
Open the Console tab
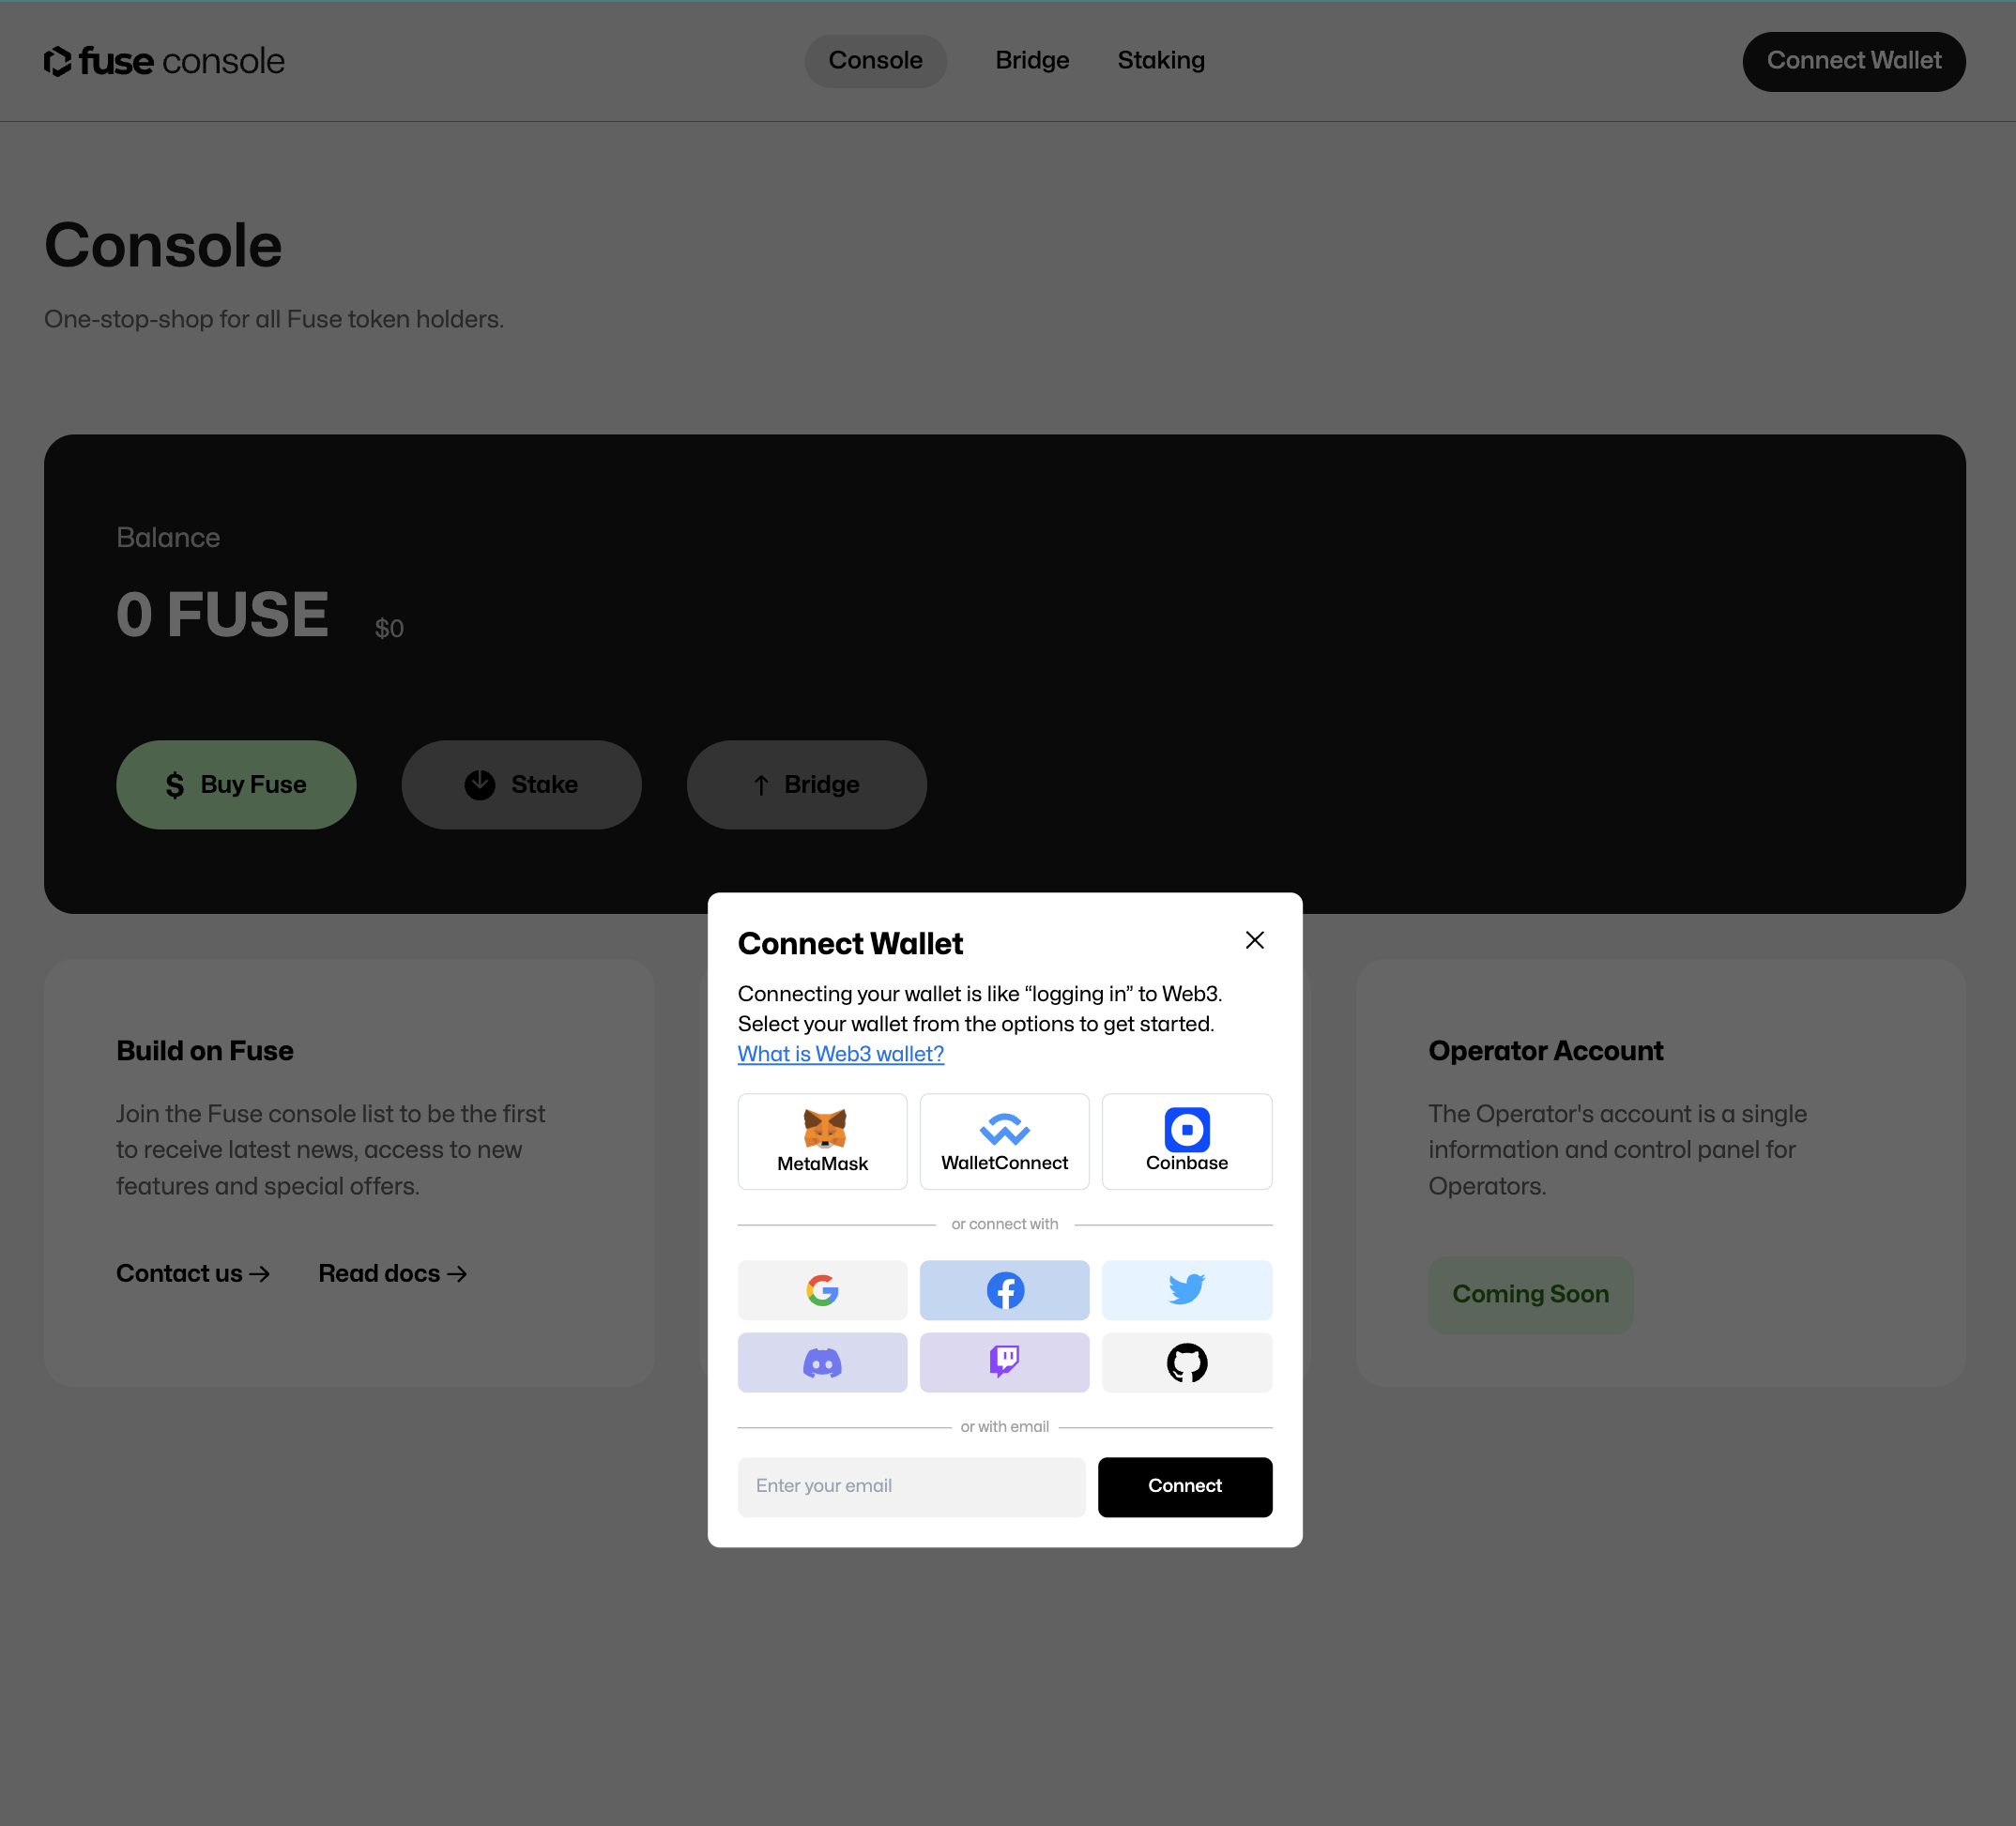pos(875,61)
